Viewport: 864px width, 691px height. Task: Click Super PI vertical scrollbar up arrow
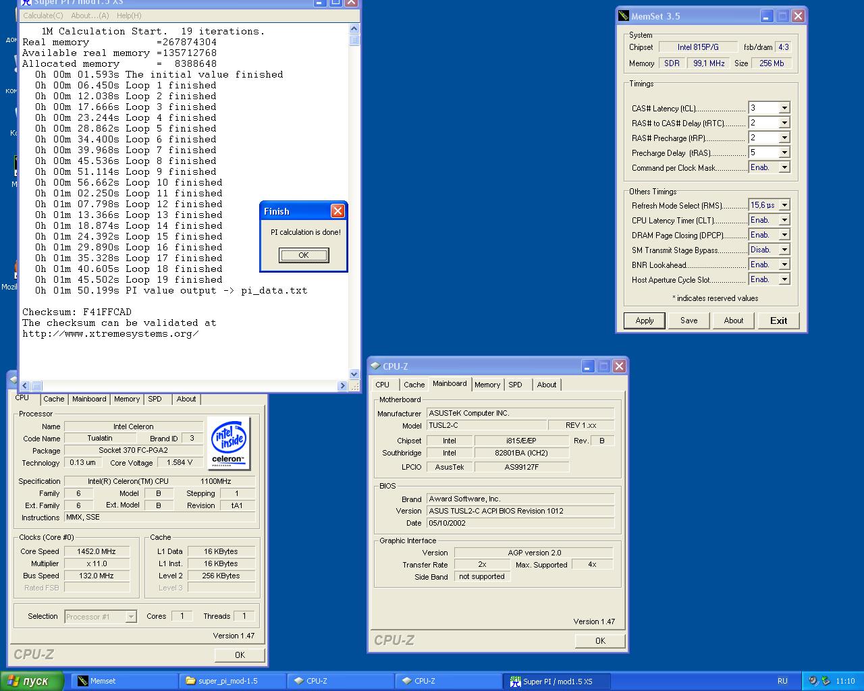pyautogui.click(x=354, y=29)
